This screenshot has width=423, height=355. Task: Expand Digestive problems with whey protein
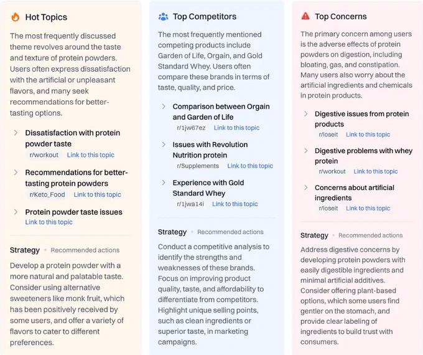pyautogui.click(x=305, y=151)
